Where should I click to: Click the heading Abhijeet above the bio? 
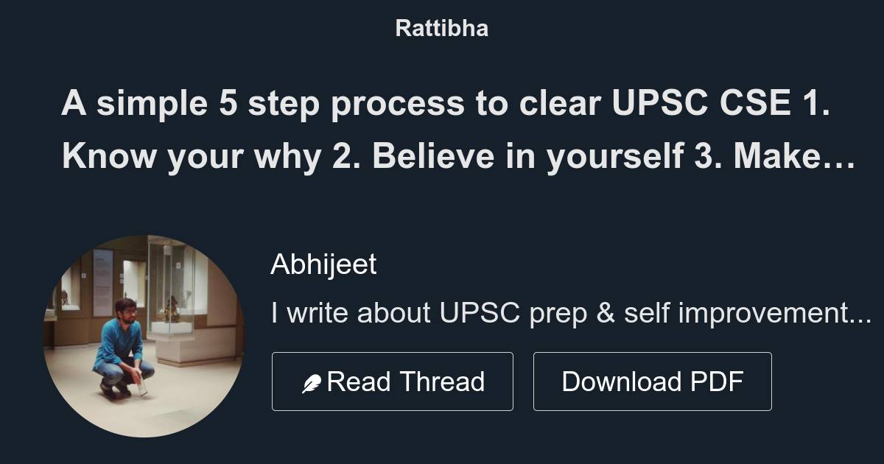tap(323, 264)
